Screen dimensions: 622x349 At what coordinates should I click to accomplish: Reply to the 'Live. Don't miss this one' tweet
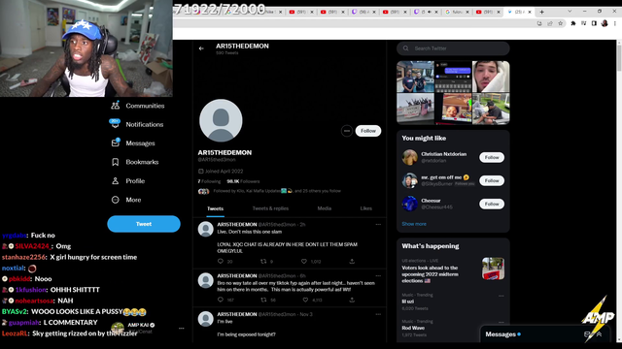221,261
